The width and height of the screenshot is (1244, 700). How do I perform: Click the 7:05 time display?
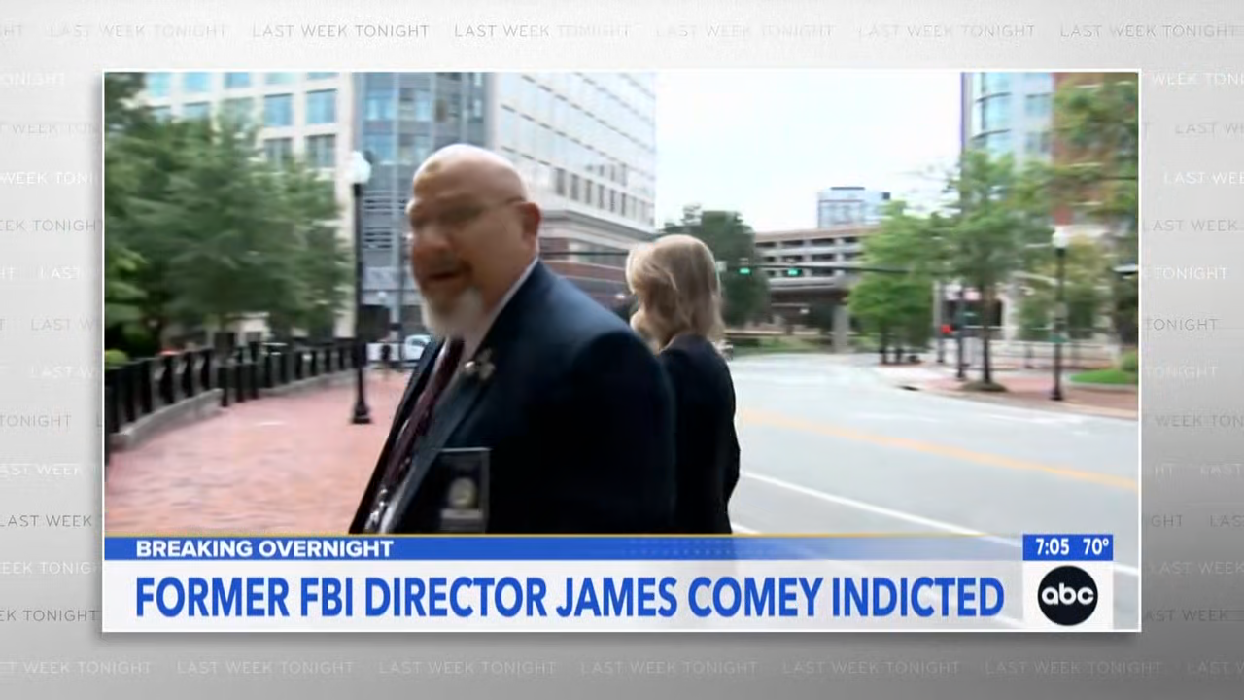pos(1052,547)
